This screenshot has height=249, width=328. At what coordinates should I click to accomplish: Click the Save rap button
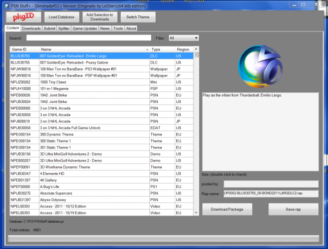pyautogui.click(x=293, y=209)
